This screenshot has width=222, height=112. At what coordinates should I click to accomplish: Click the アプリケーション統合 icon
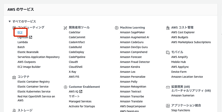tap(168, 106)
